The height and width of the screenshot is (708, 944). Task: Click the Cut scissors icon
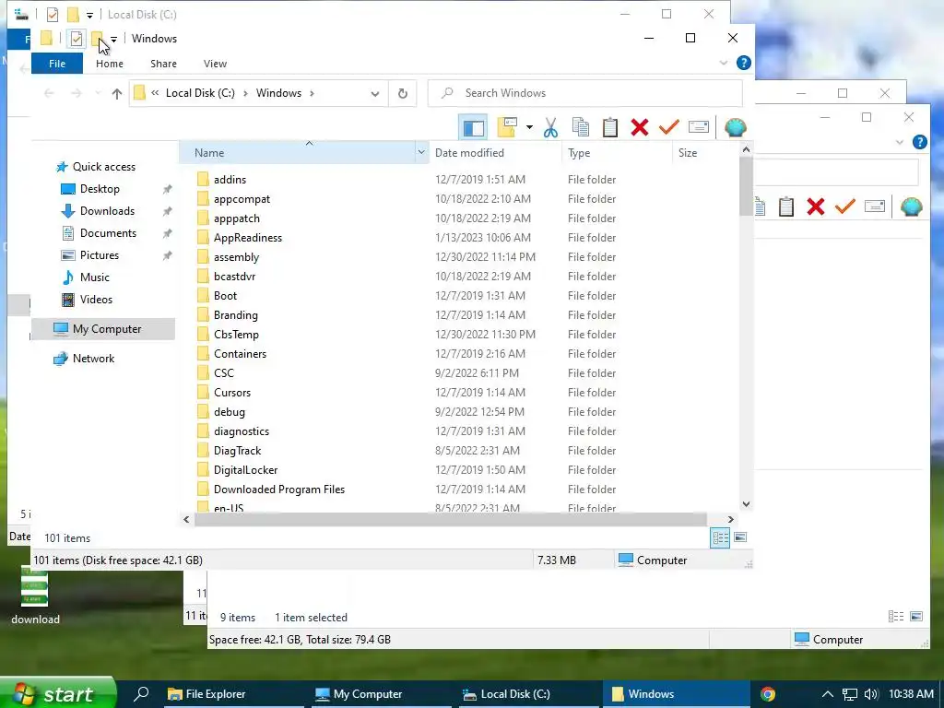550,127
